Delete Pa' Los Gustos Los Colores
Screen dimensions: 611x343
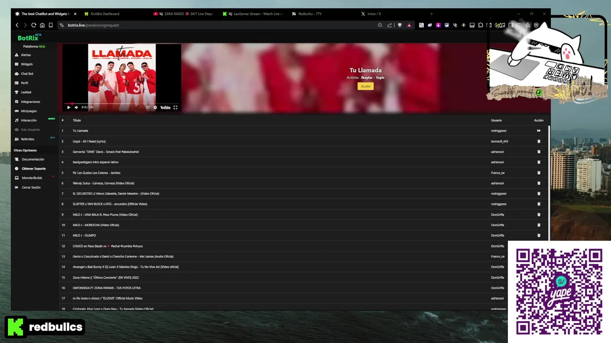coord(538,172)
